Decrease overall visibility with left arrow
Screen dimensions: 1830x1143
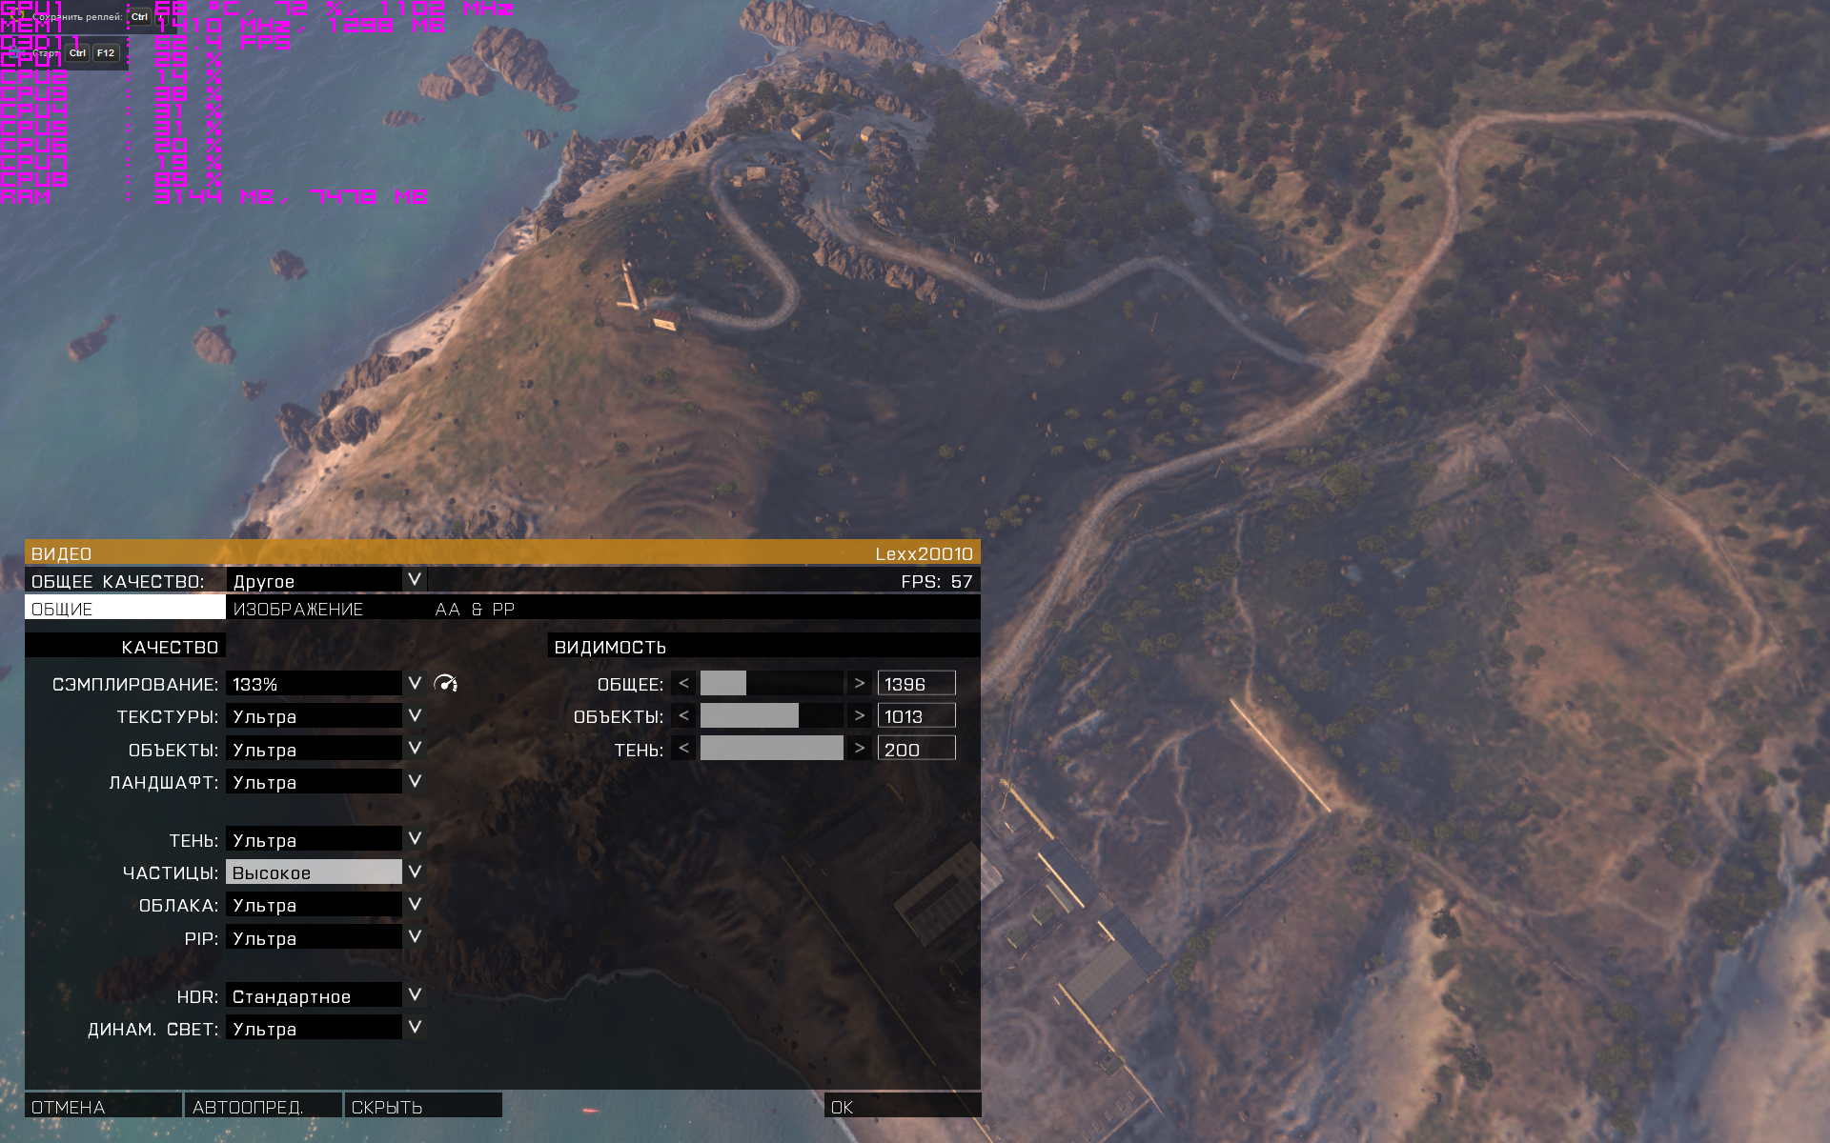pyautogui.click(x=683, y=683)
